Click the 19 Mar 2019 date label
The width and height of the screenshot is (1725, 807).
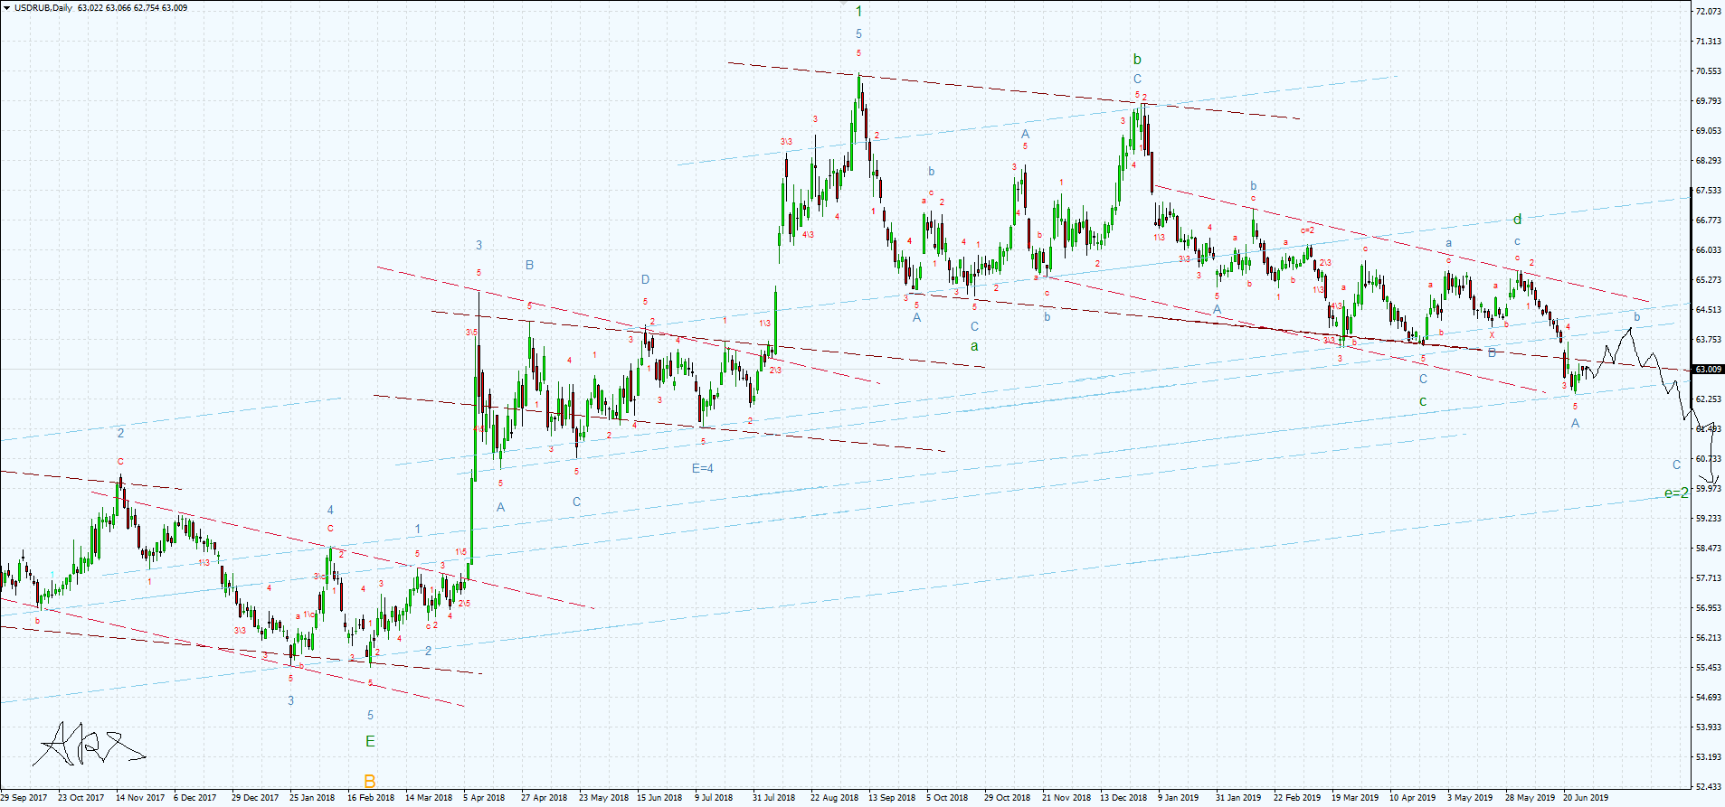pos(1355,798)
